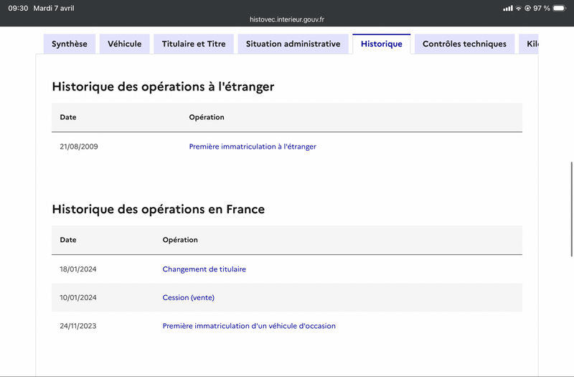The height and width of the screenshot is (377, 574).
Task: Click the Historique tab
Action: tap(382, 44)
